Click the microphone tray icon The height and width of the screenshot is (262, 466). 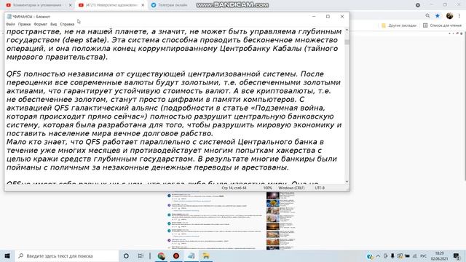click(392, 255)
